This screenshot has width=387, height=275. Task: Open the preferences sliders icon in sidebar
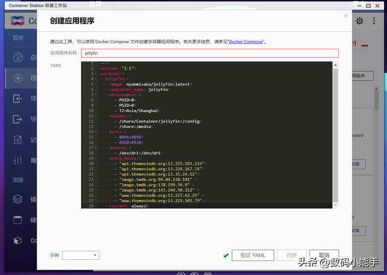pos(18,160)
